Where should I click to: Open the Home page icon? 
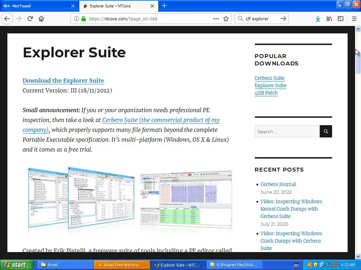click(41, 19)
